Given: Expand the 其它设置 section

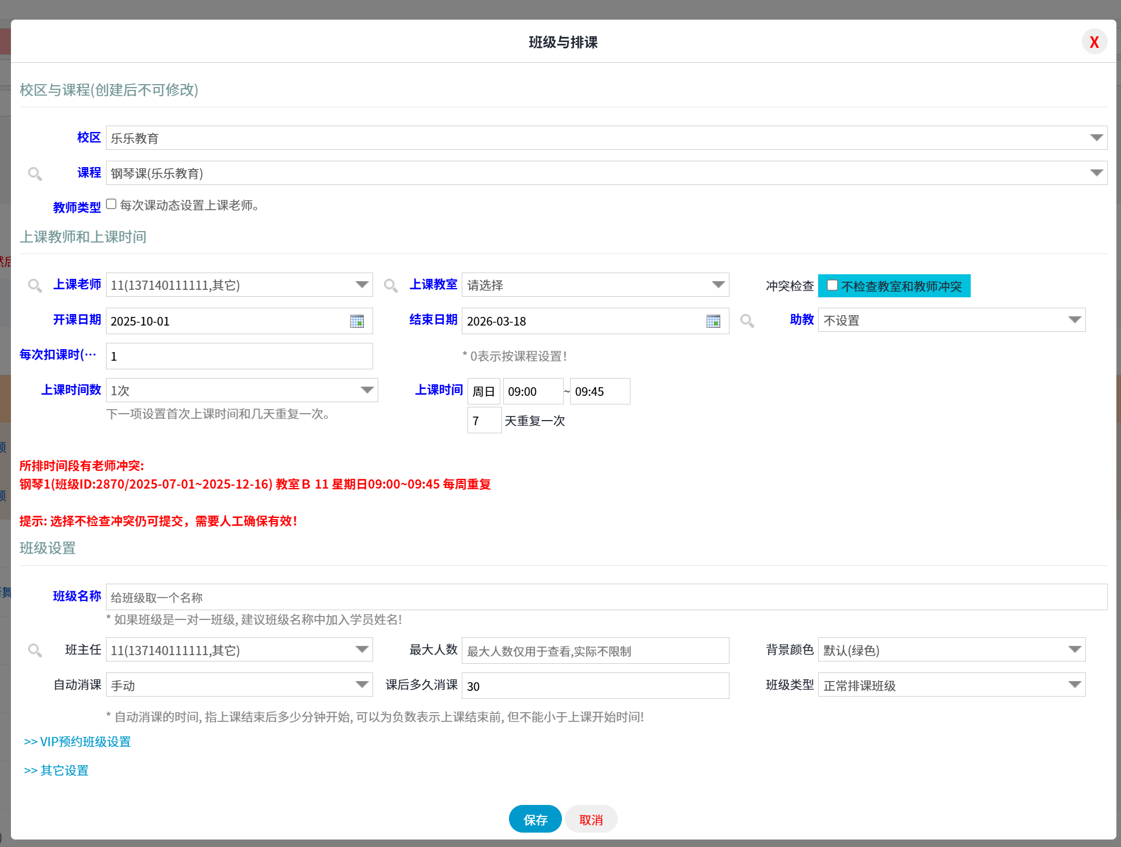Looking at the screenshot, I should click(x=56, y=770).
